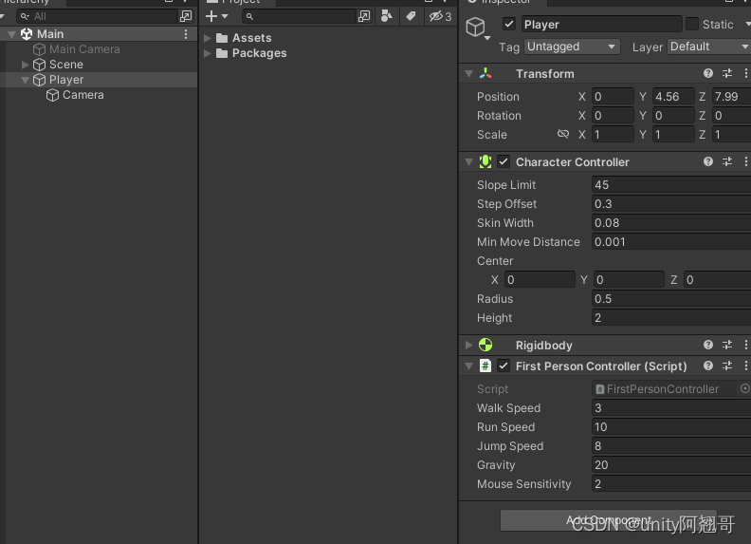The width and height of the screenshot is (751, 544).
Task: Click the Hierarchy search field
Action: click(98, 16)
